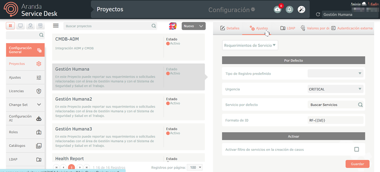Click the Configuración gear in the header

click(x=253, y=9)
